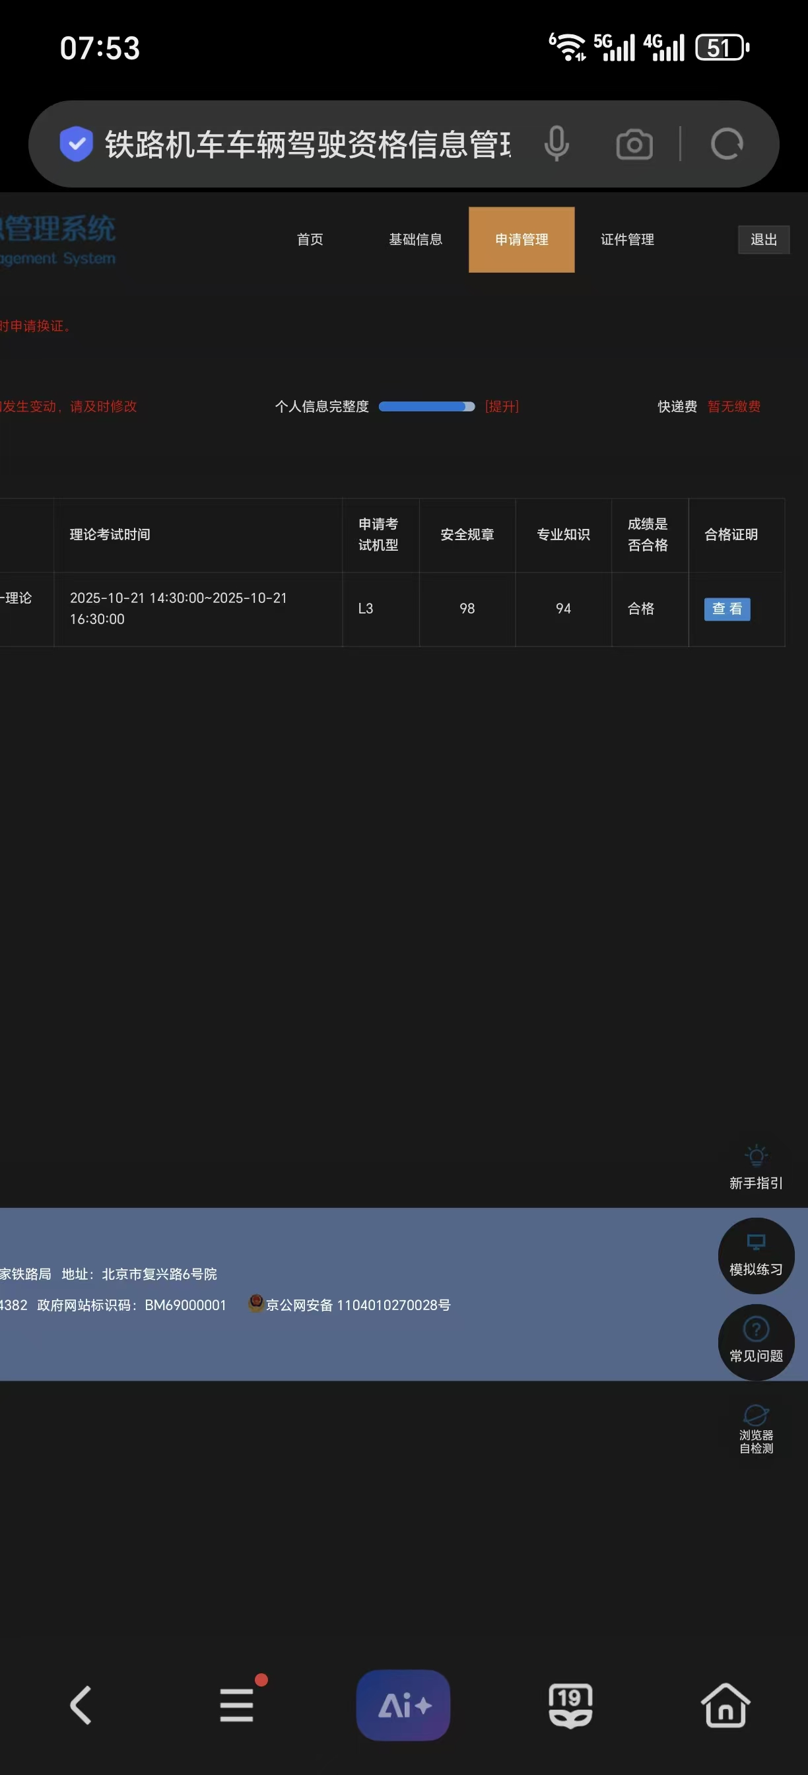Open the tab switcher showing 19

(x=570, y=1705)
